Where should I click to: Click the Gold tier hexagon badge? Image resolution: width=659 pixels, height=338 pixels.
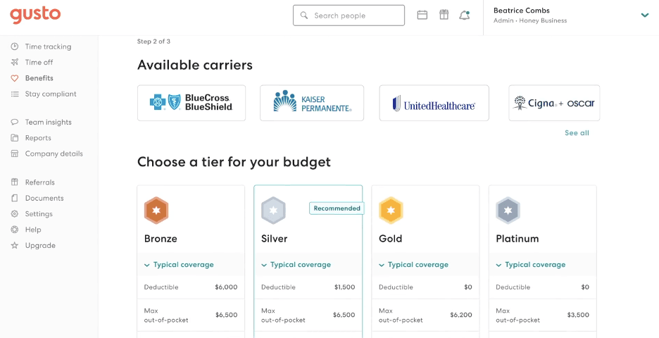[x=391, y=211]
